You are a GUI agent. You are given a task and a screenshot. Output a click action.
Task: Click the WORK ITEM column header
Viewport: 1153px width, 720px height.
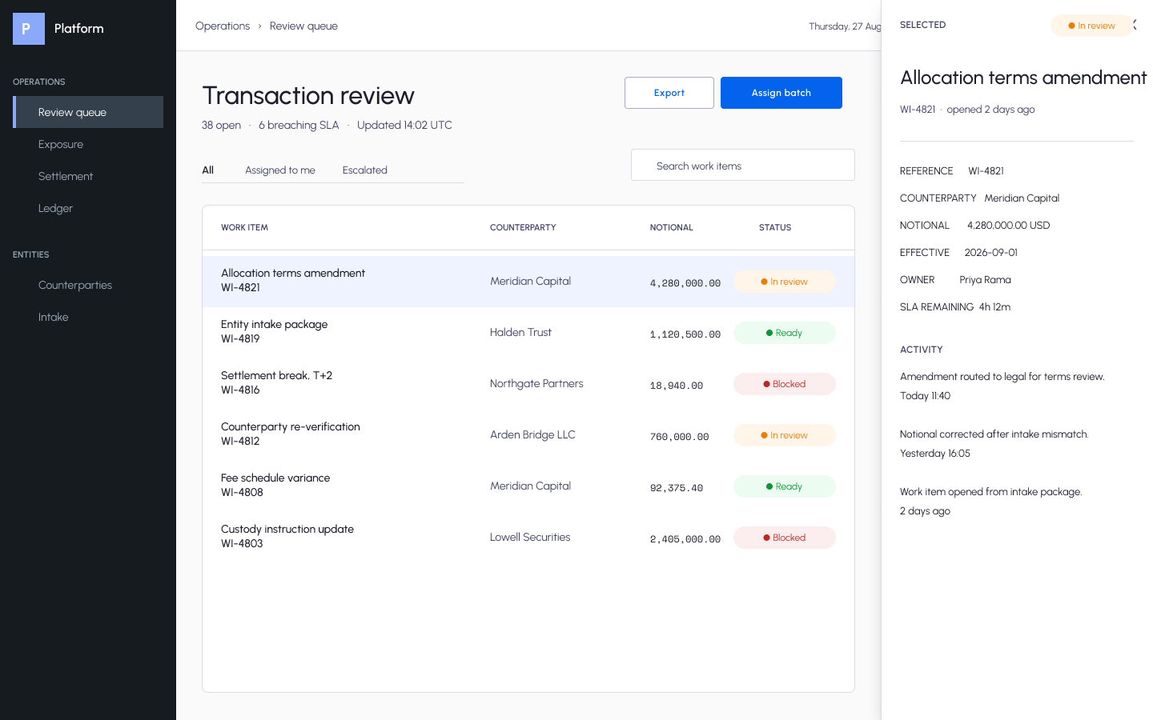pyautogui.click(x=245, y=227)
